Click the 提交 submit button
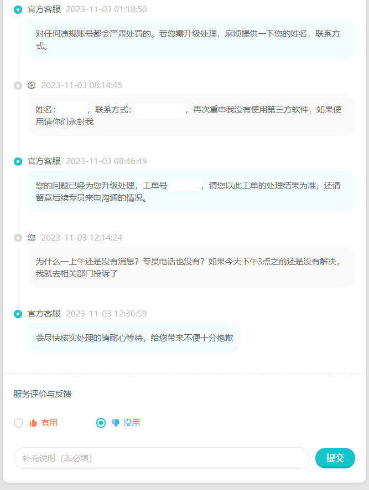The width and height of the screenshot is (369, 490). 335,458
